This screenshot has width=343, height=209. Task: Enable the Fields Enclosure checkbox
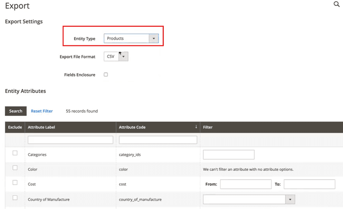click(x=106, y=74)
